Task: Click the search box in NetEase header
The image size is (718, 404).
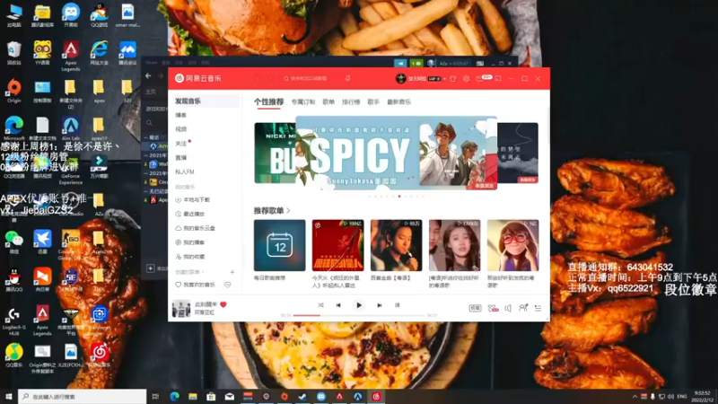Action: tap(309, 79)
